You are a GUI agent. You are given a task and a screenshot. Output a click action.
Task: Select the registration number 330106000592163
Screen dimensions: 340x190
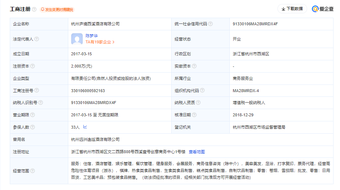coord(88,91)
